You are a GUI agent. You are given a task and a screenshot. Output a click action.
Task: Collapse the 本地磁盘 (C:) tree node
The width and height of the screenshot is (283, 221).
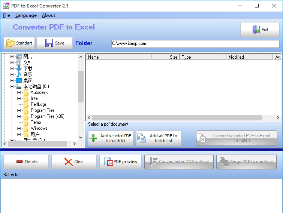click(x=12, y=86)
